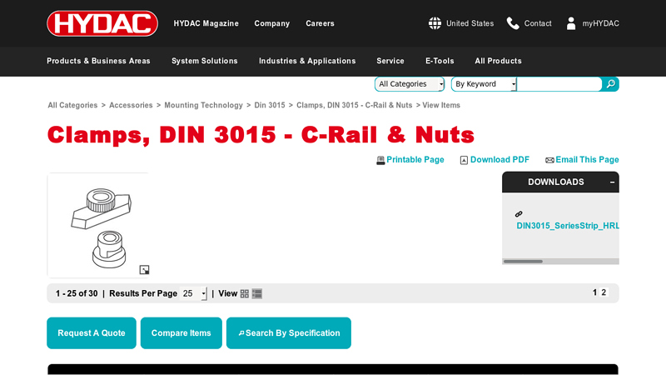666x375 pixels.
Task: Click the Compare Items button
Action: tap(181, 333)
